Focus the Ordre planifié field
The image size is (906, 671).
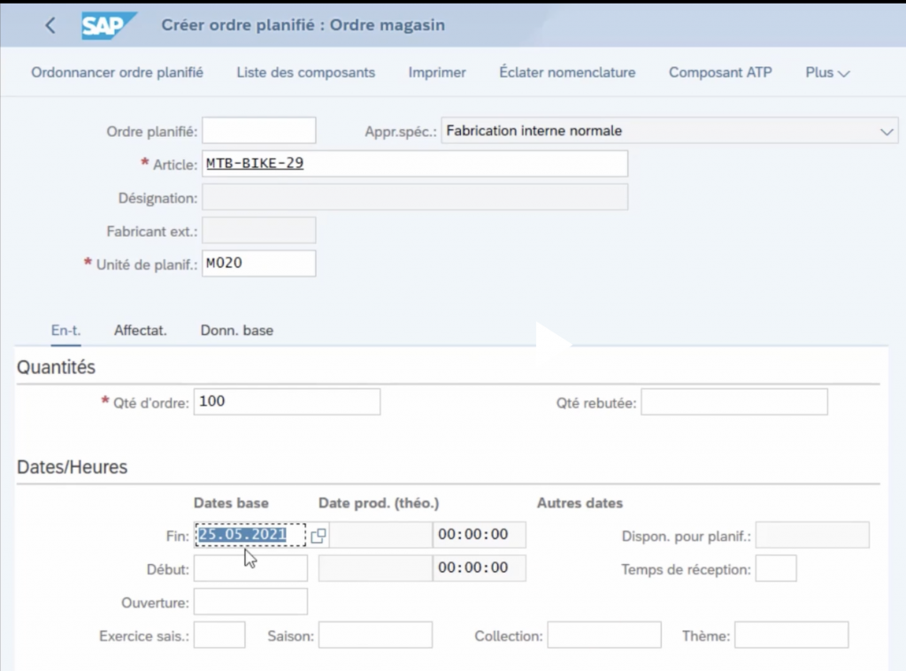coord(259,131)
